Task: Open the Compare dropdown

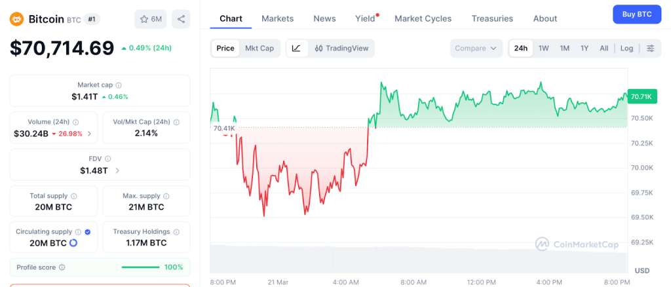Action: coord(476,48)
